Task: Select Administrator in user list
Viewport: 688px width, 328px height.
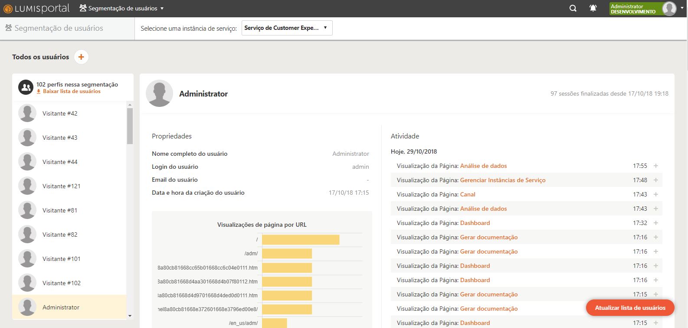Action: click(x=69, y=307)
